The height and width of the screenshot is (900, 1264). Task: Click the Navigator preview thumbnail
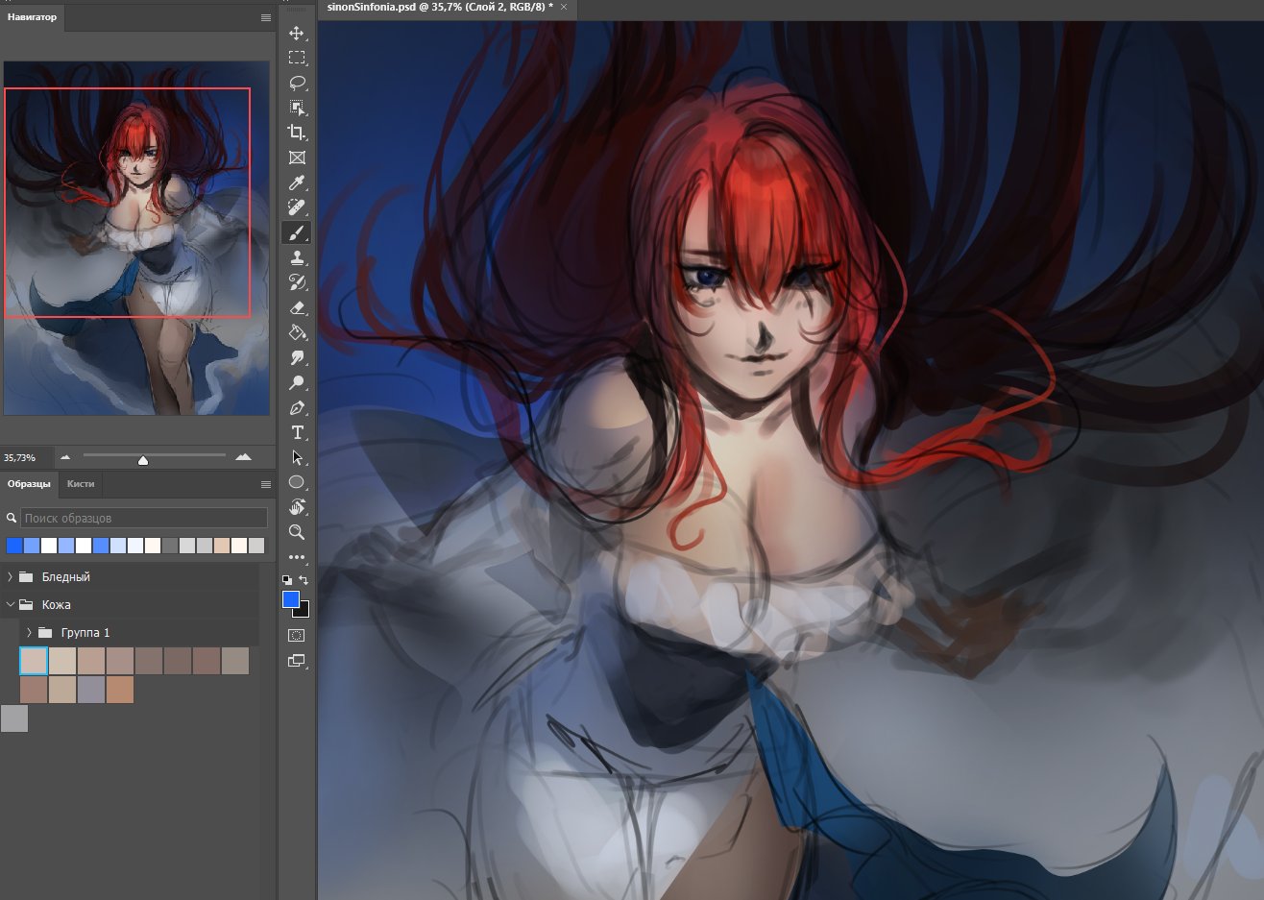tap(136, 238)
